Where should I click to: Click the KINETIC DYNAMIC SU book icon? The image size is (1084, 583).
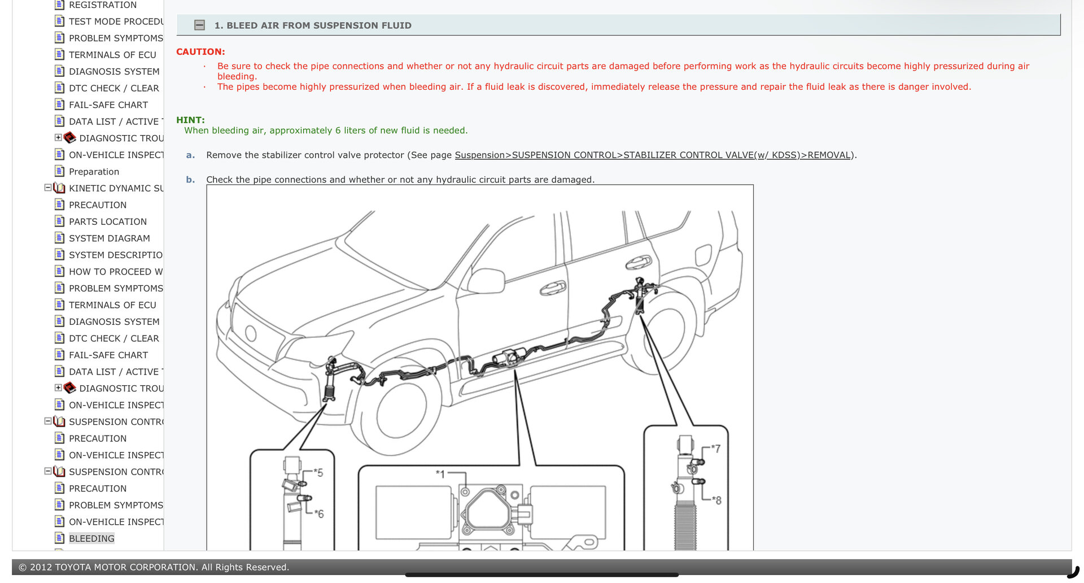tap(59, 188)
